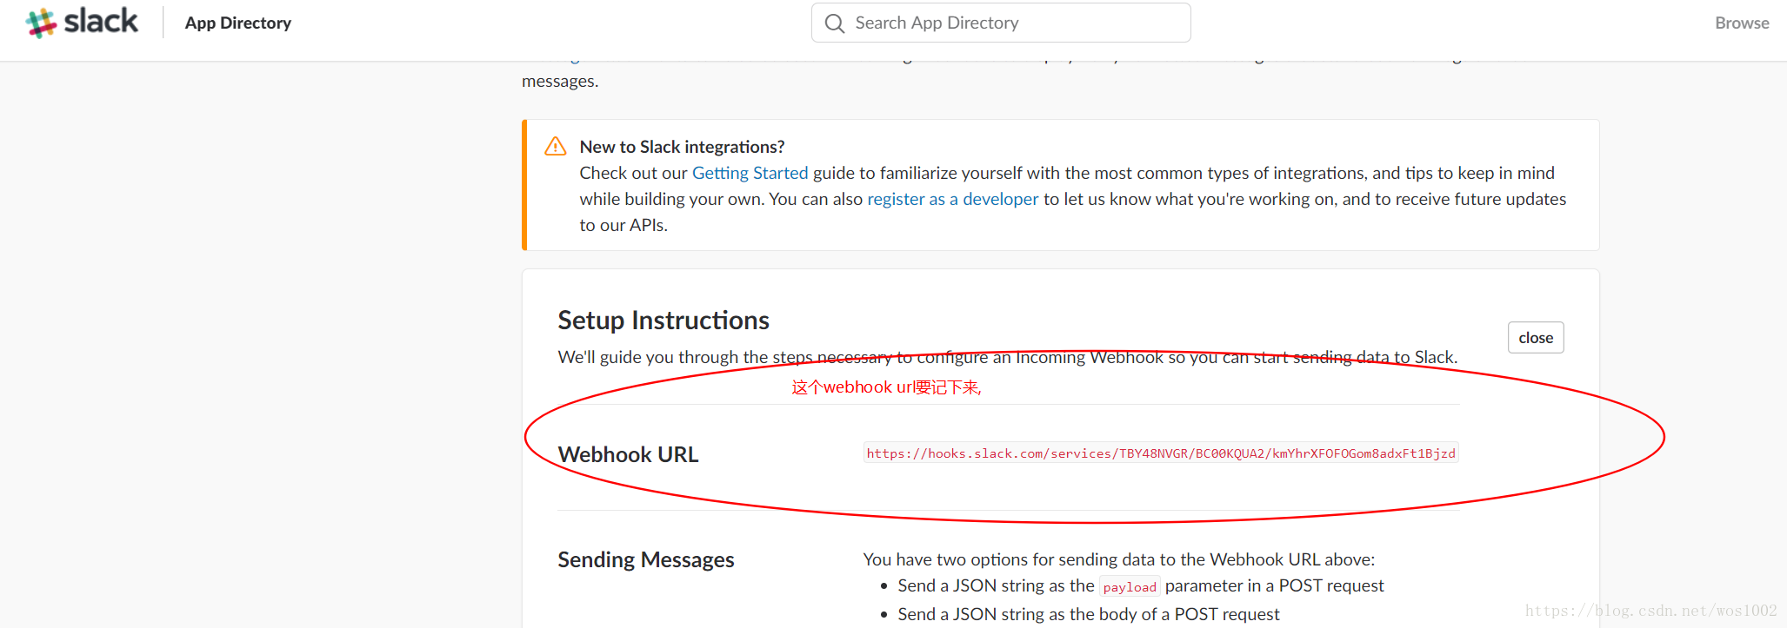Follow the register as a developer link
The width and height of the screenshot is (1787, 628).
click(x=952, y=199)
